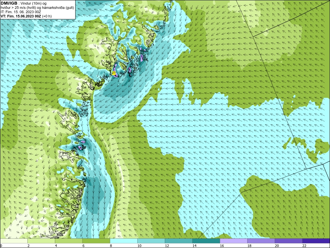The height and width of the screenshot is (248, 330).
Task: Click the 'VT: Fim. 15.06.2023 00Z' valid time
Action: tap(21, 16)
